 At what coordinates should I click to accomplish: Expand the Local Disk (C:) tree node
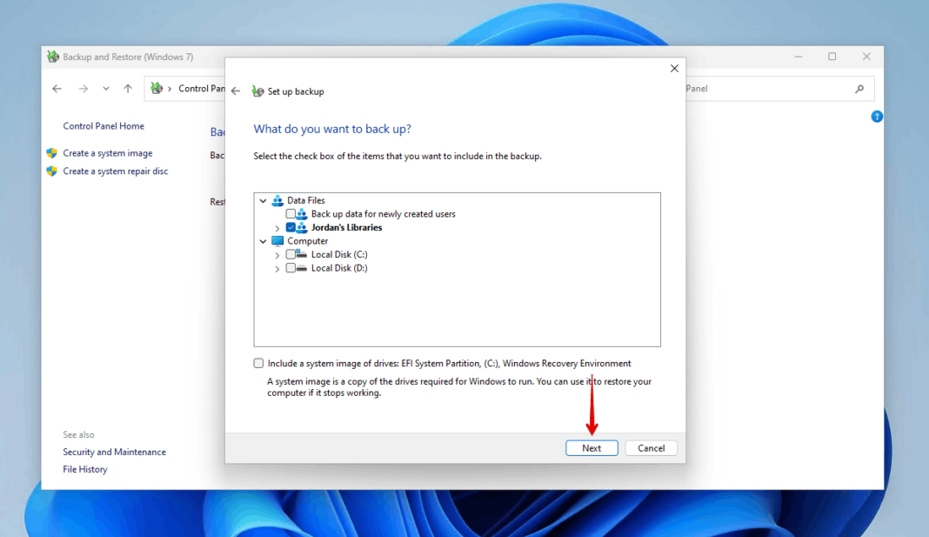tap(277, 254)
